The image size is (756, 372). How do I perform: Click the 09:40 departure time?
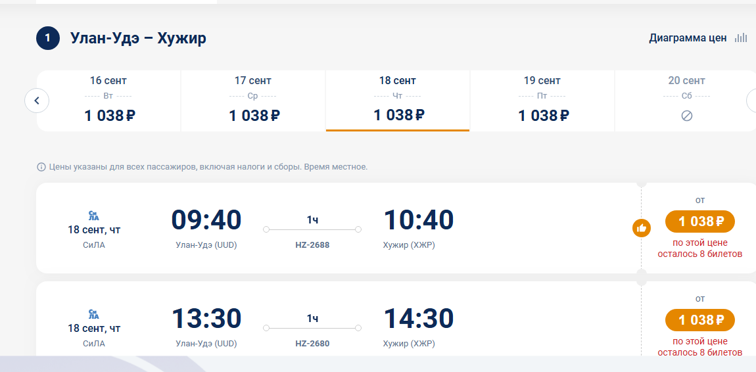[206, 220]
